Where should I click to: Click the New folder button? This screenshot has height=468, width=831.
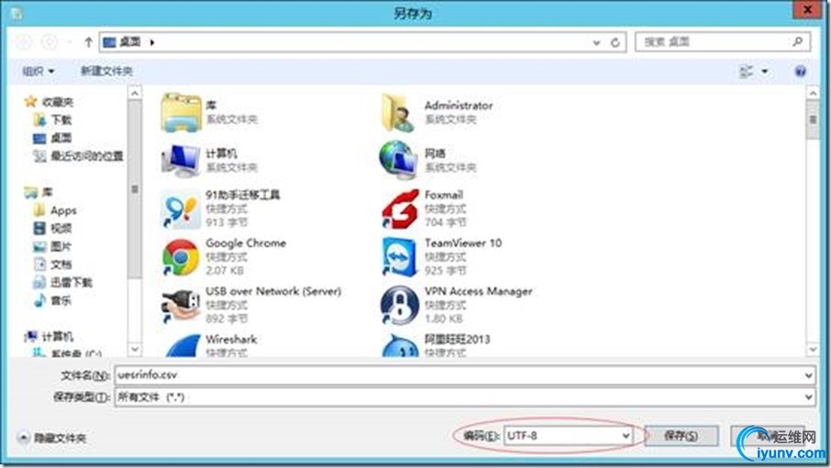pyautogui.click(x=106, y=71)
